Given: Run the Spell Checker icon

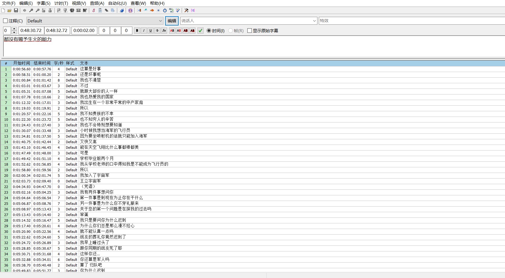Looking at the screenshot, I should [178, 10].
